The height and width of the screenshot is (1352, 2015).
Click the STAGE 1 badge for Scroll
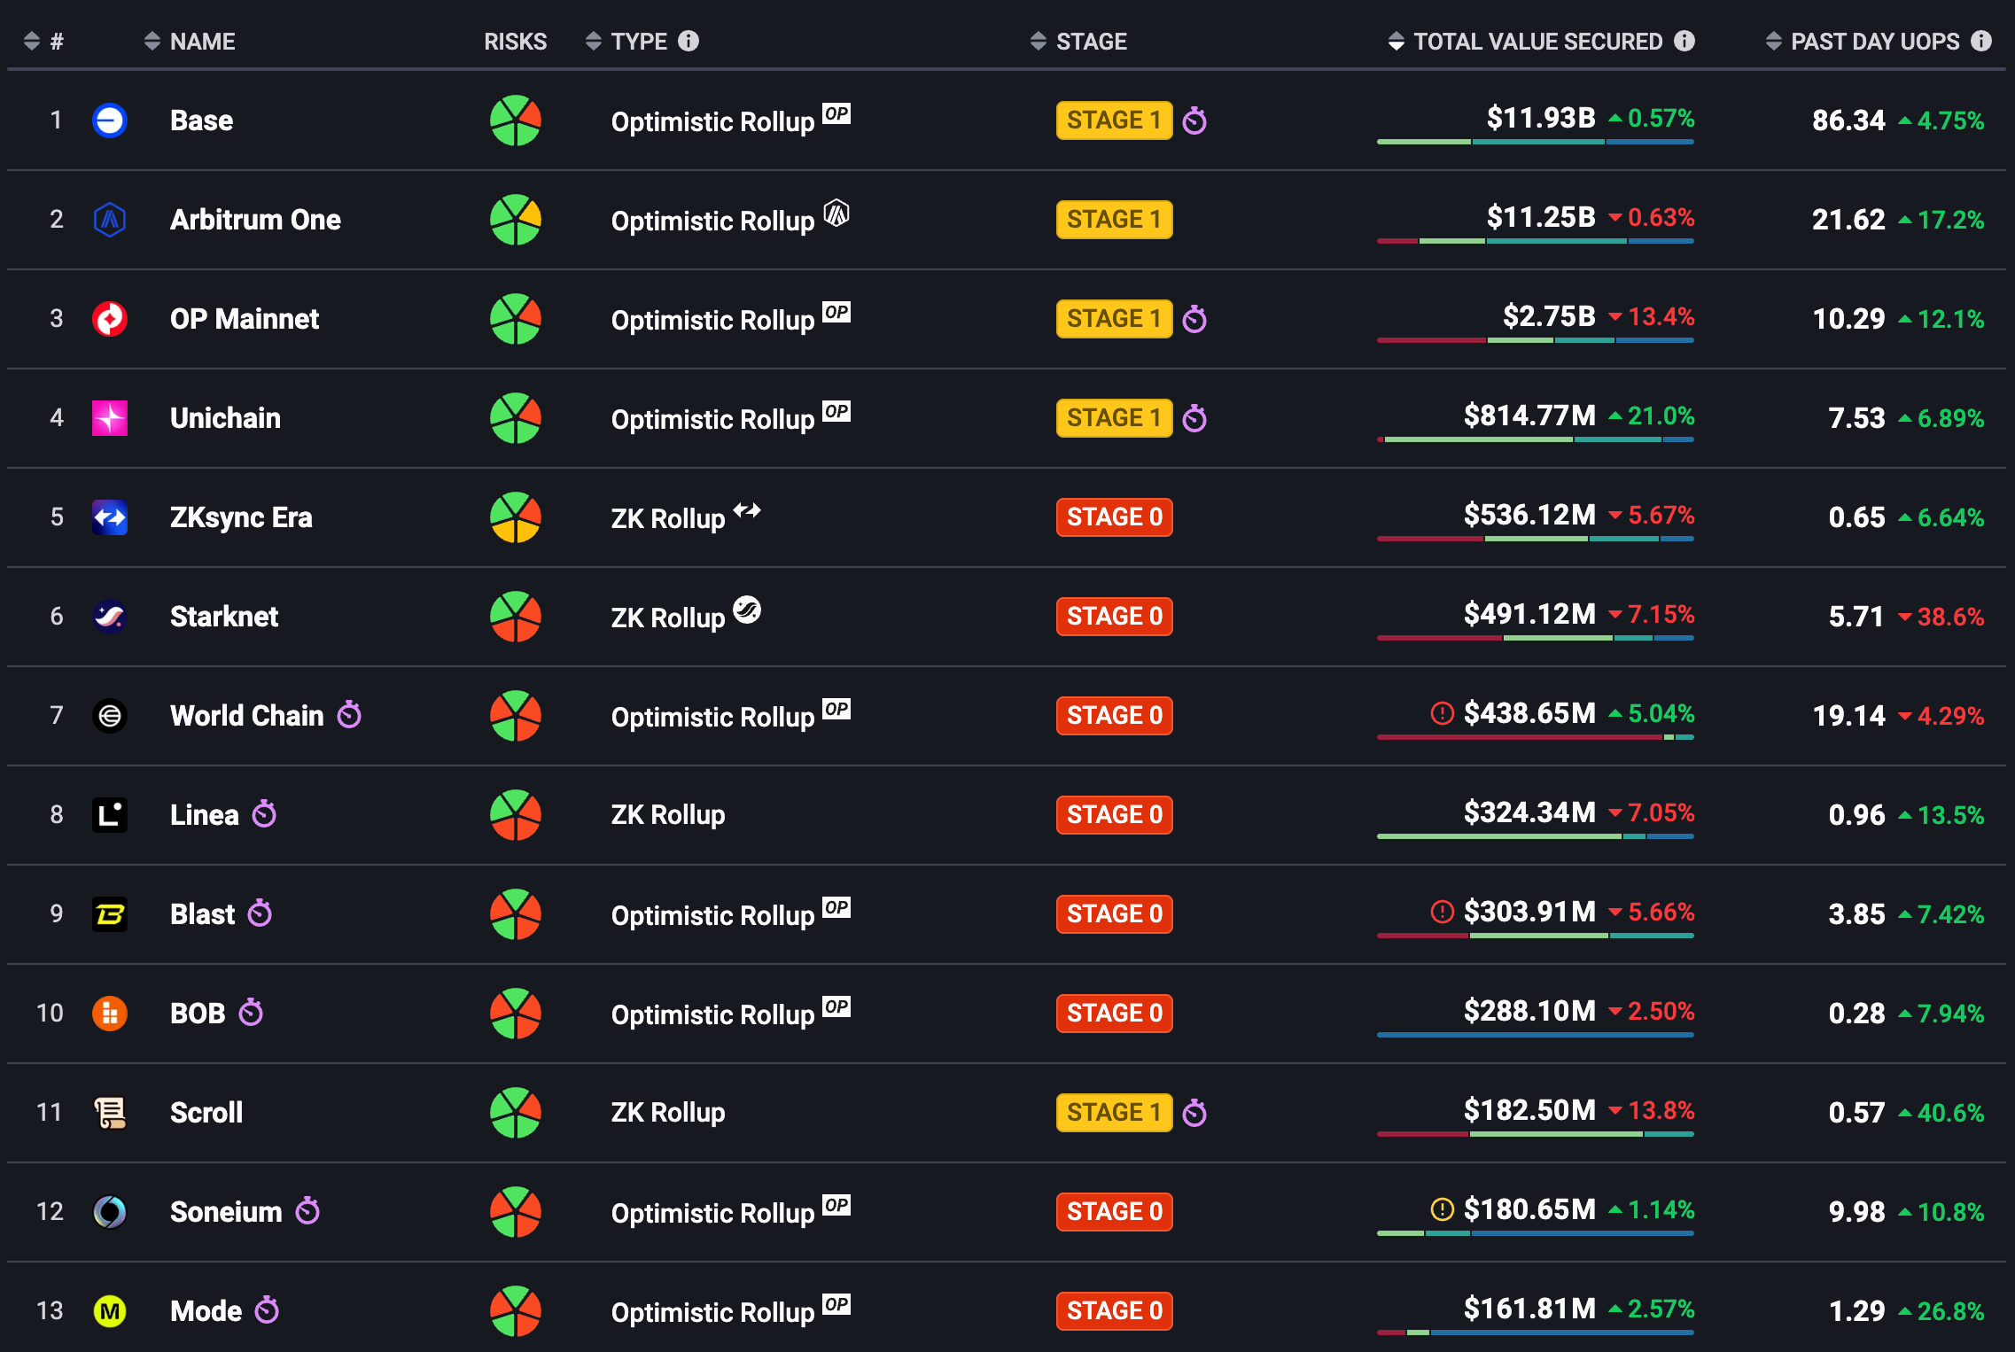coord(1114,1113)
